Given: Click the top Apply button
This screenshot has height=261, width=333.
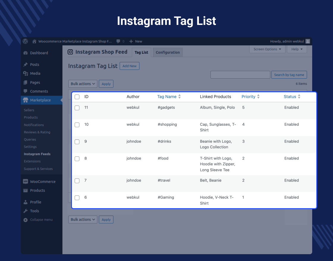Looking at the screenshot, I should pyautogui.click(x=106, y=84).
